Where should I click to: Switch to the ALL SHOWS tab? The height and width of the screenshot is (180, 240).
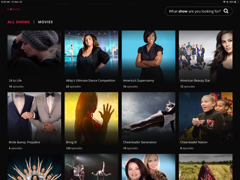point(19,22)
